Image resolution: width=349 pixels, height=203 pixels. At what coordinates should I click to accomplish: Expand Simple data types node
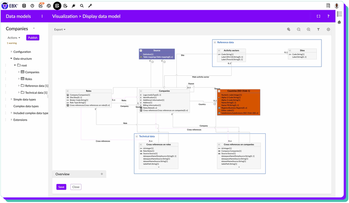[x=11, y=99]
